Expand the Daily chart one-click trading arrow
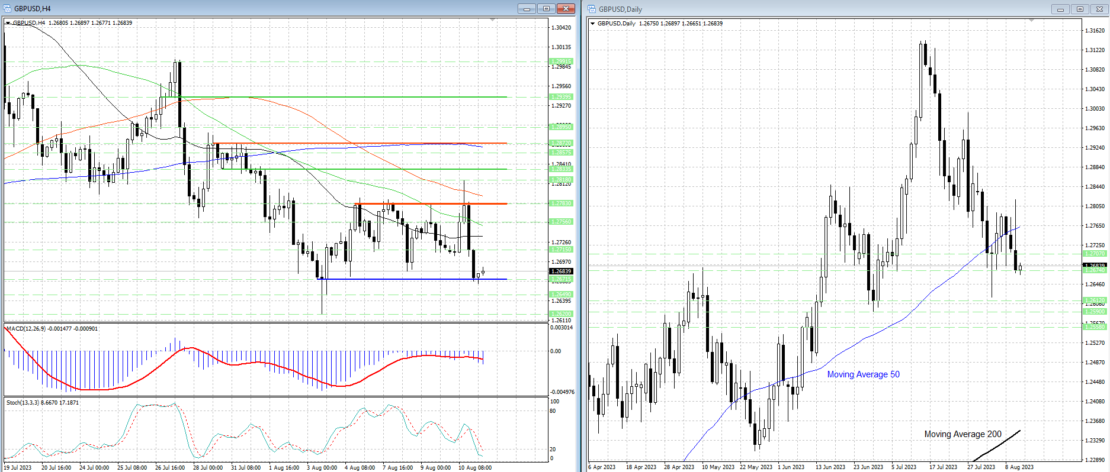Viewport: 1110px width, 472px height. tap(592, 24)
